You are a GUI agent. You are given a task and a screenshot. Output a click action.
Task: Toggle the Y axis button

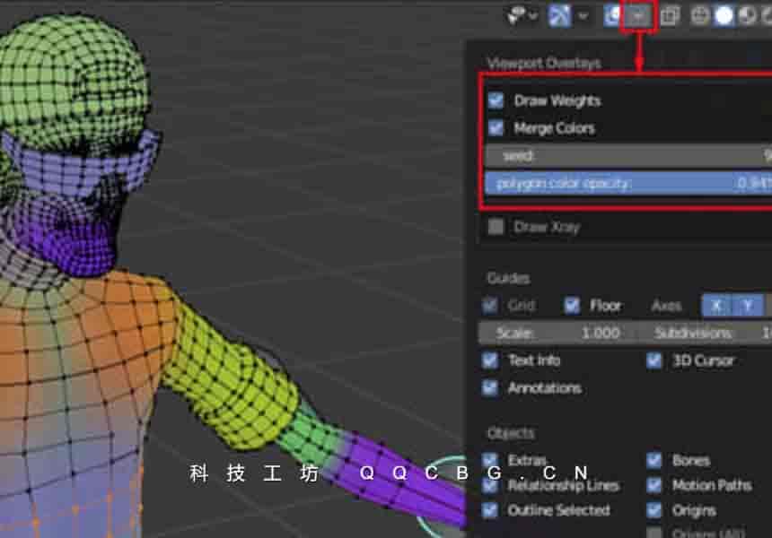(x=747, y=306)
